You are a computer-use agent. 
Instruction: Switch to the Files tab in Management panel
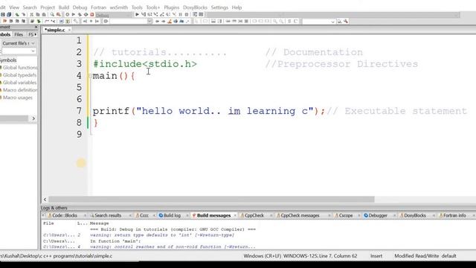pos(19,35)
